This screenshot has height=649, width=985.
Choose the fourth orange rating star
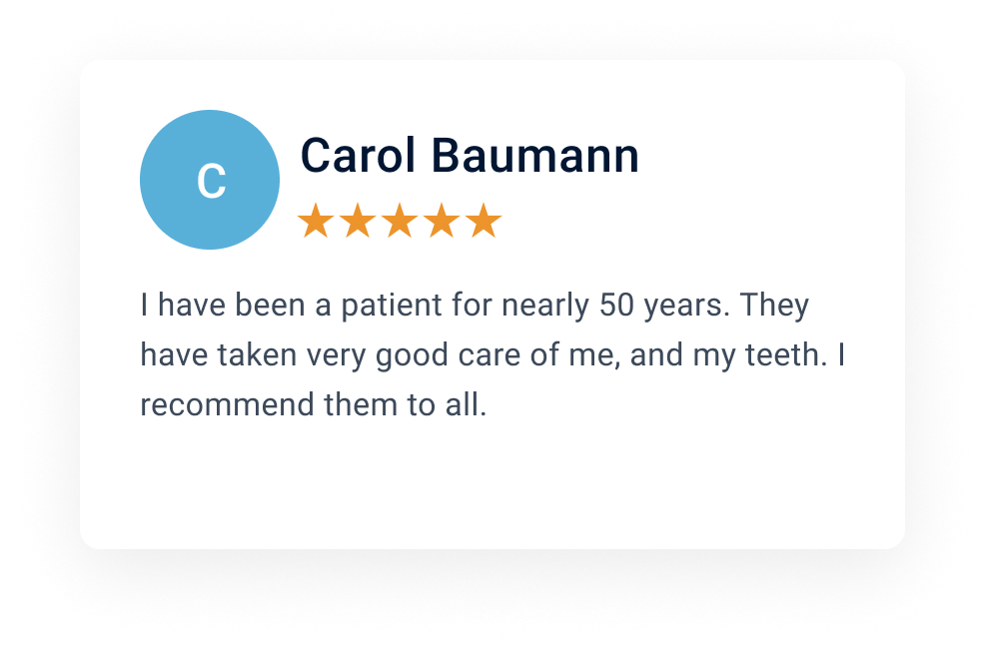point(442,221)
